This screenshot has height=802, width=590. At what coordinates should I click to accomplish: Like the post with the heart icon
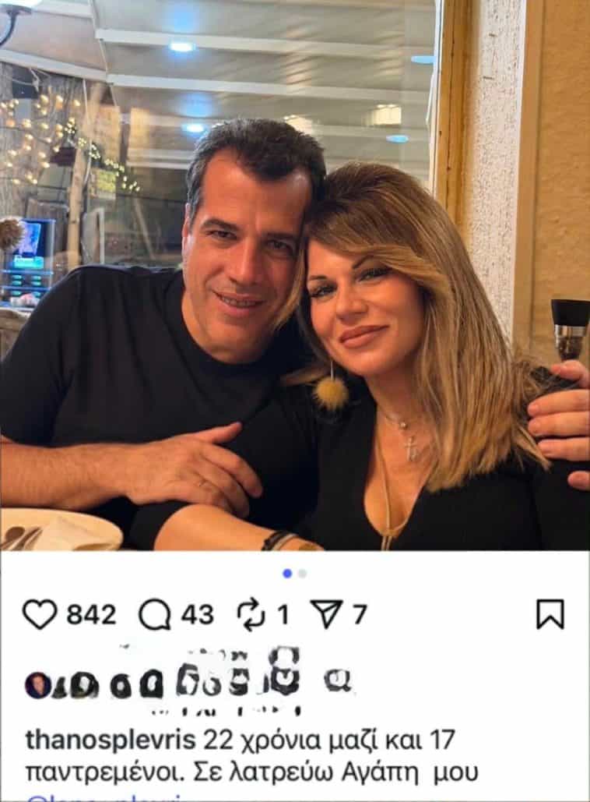(x=40, y=614)
